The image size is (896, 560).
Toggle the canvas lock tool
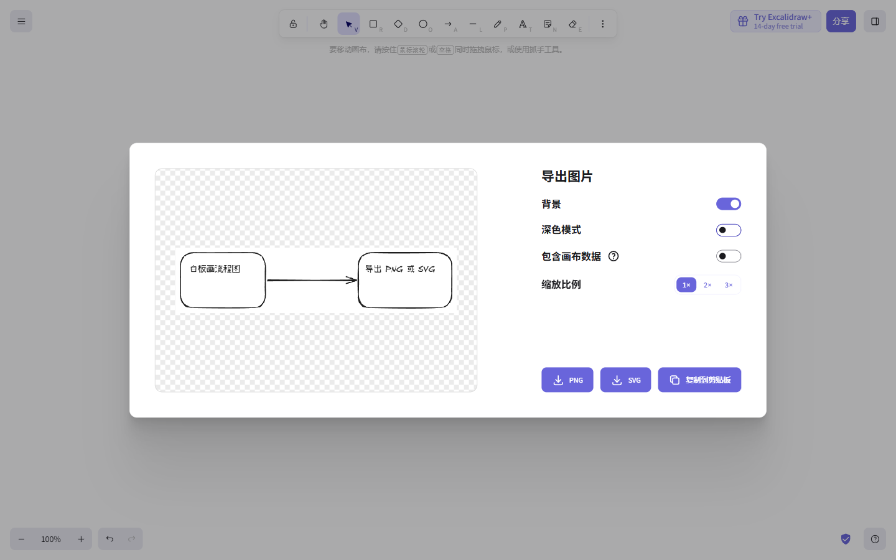pyautogui.click(x=293, y=24)
